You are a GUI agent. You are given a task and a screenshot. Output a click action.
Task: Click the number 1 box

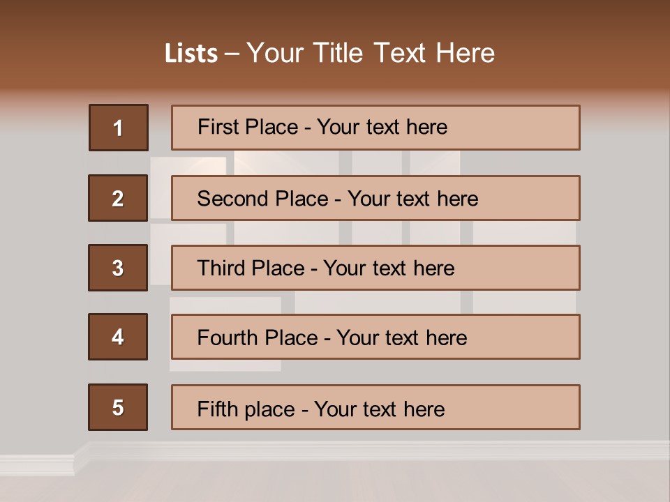119,128
